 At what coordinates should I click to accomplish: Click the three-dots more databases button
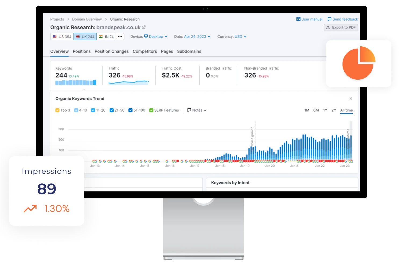(120, 37)
